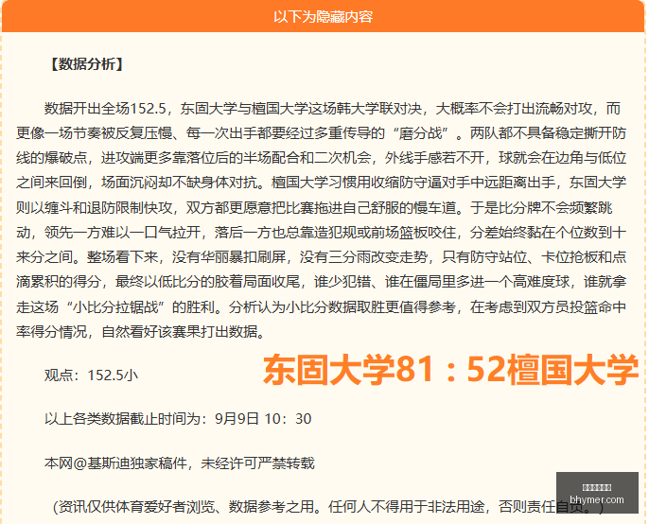Click the orange 以下为隐藏内容 header bar
This screenshot has width=649, height=524.
click(324, 17)
